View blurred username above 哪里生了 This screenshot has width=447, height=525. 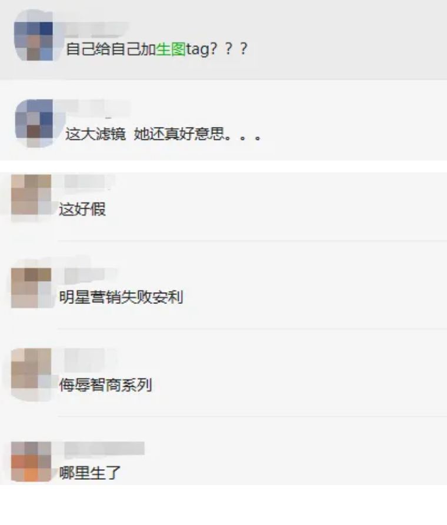(104, 449)
